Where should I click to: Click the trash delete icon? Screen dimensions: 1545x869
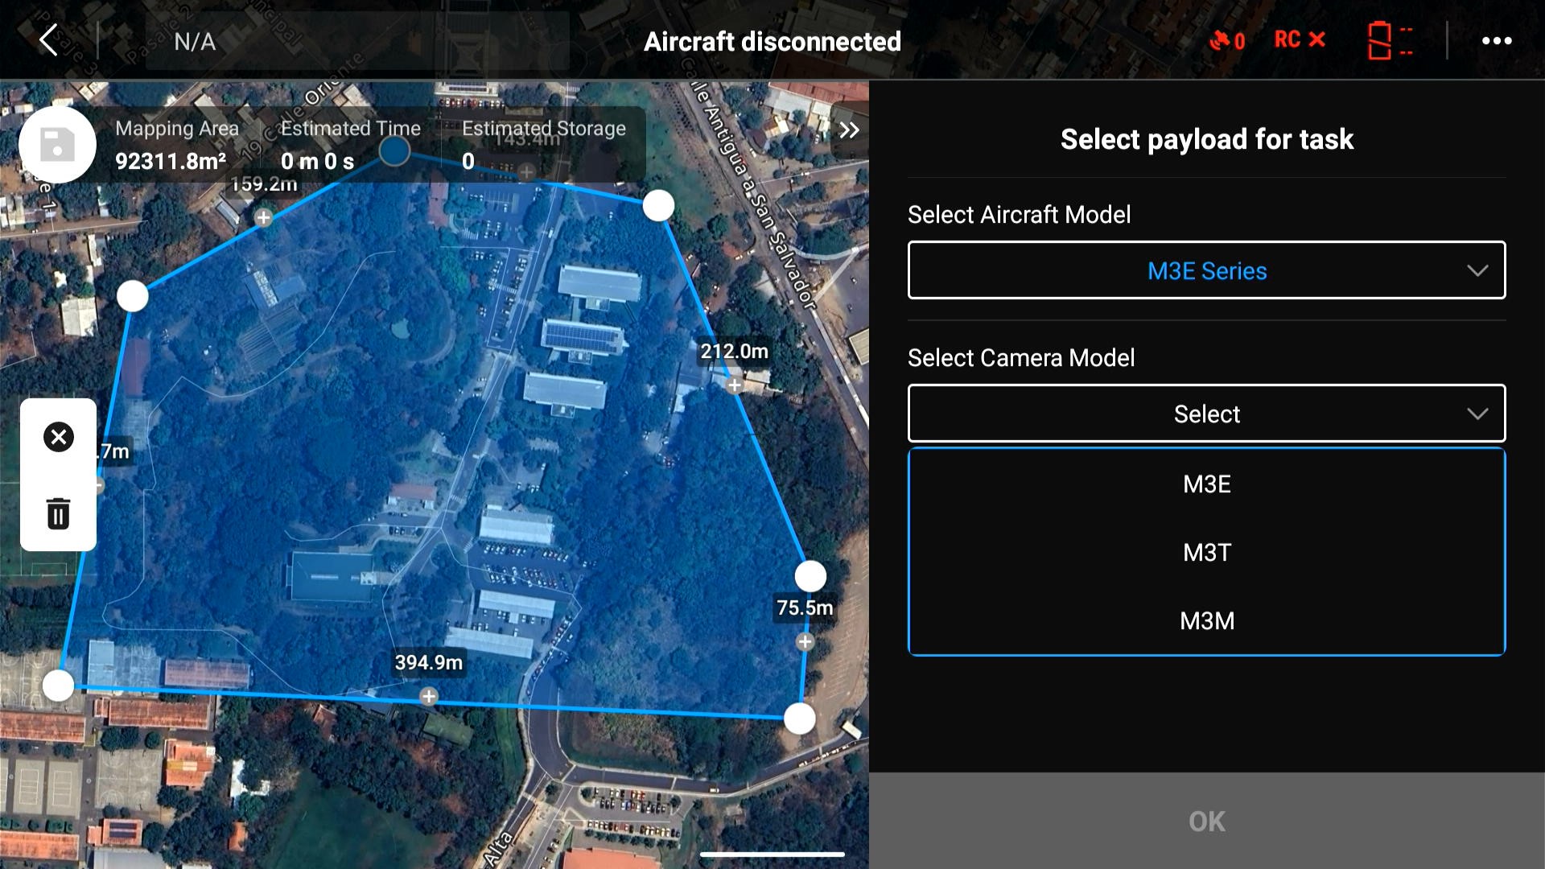58,513
